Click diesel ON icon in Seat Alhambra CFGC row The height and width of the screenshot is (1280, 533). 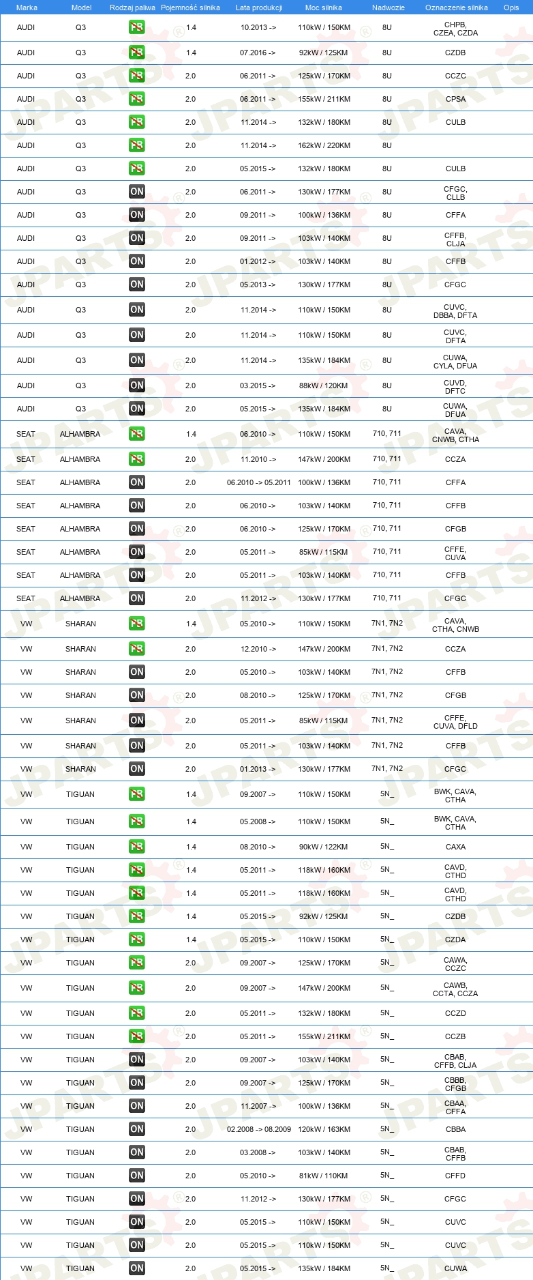coord(137,598)
